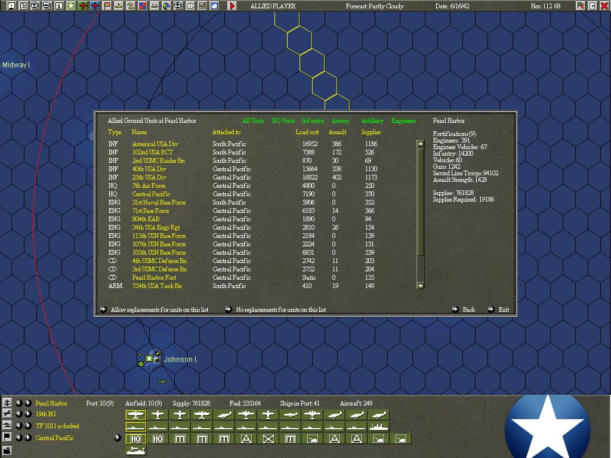Click the orange flag toolbar icon
The image size is (611, 458).
[x=106, y=6]
